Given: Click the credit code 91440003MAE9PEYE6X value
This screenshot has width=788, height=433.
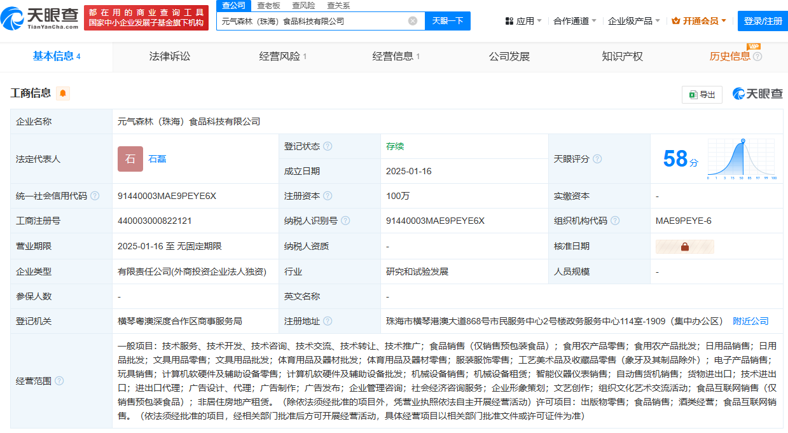Looking at the screenshot, I should 167,196.
